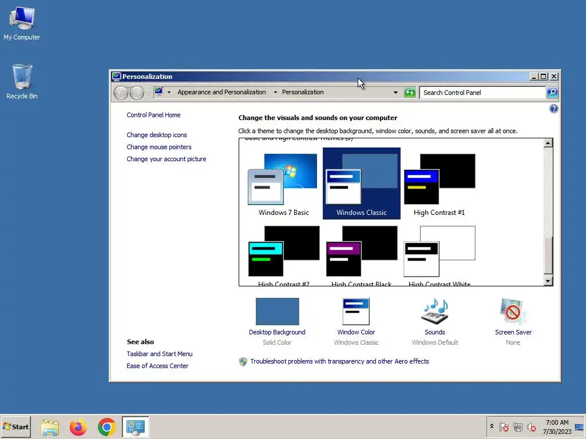Show hidden tray icons arrow
This screenshot has height=439, width=586.
[x=492, y=426]
